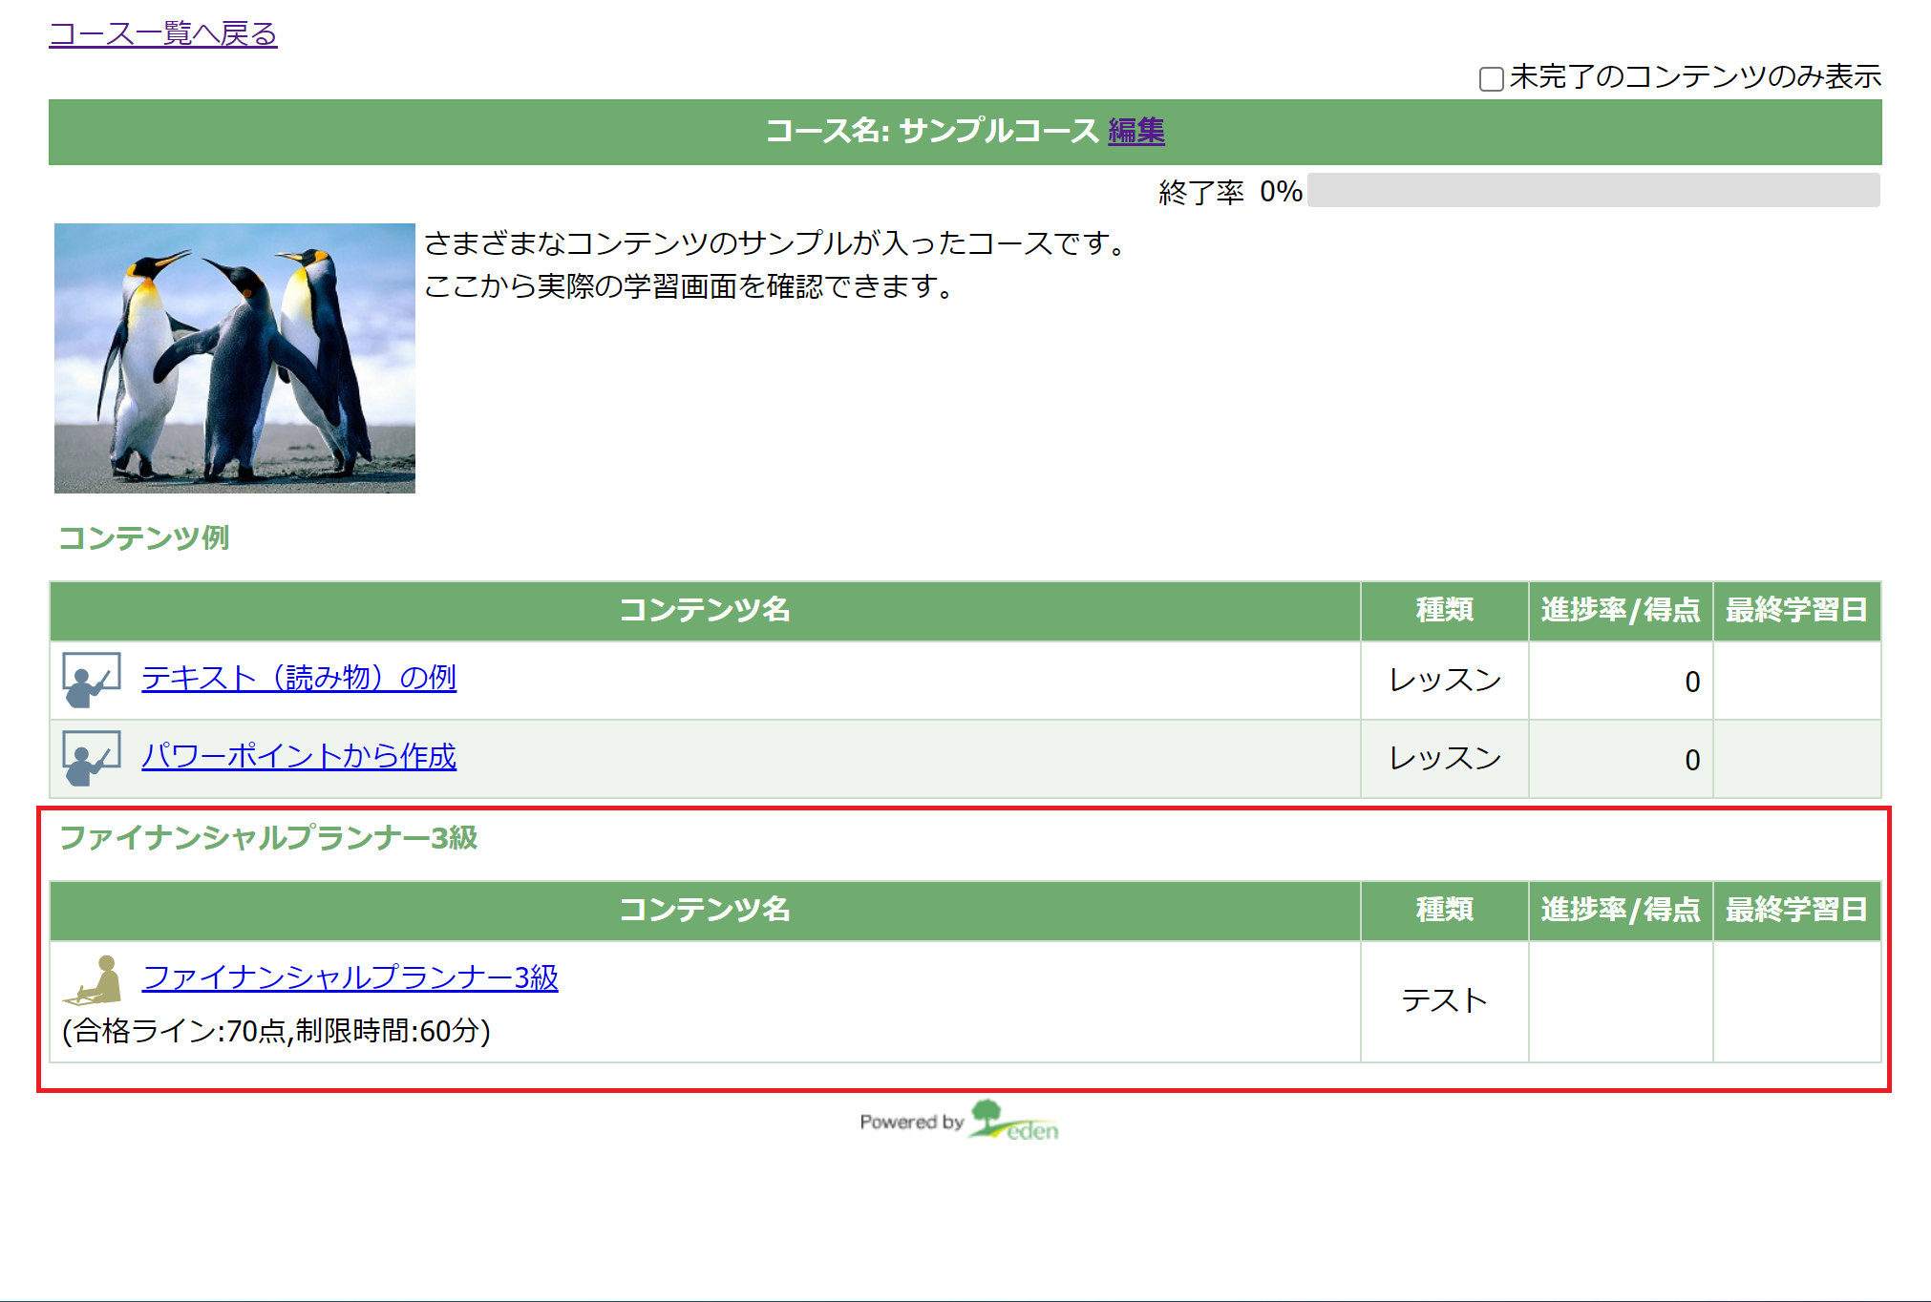
Task: Click the コース名: サンプルコース title text
Action: [932, 131]
